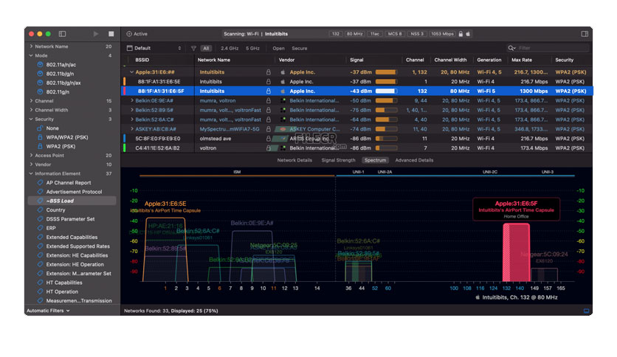Click the ASKEY vendor logo icon
This screenshot has height=357, width=617.
pos(283,129)
